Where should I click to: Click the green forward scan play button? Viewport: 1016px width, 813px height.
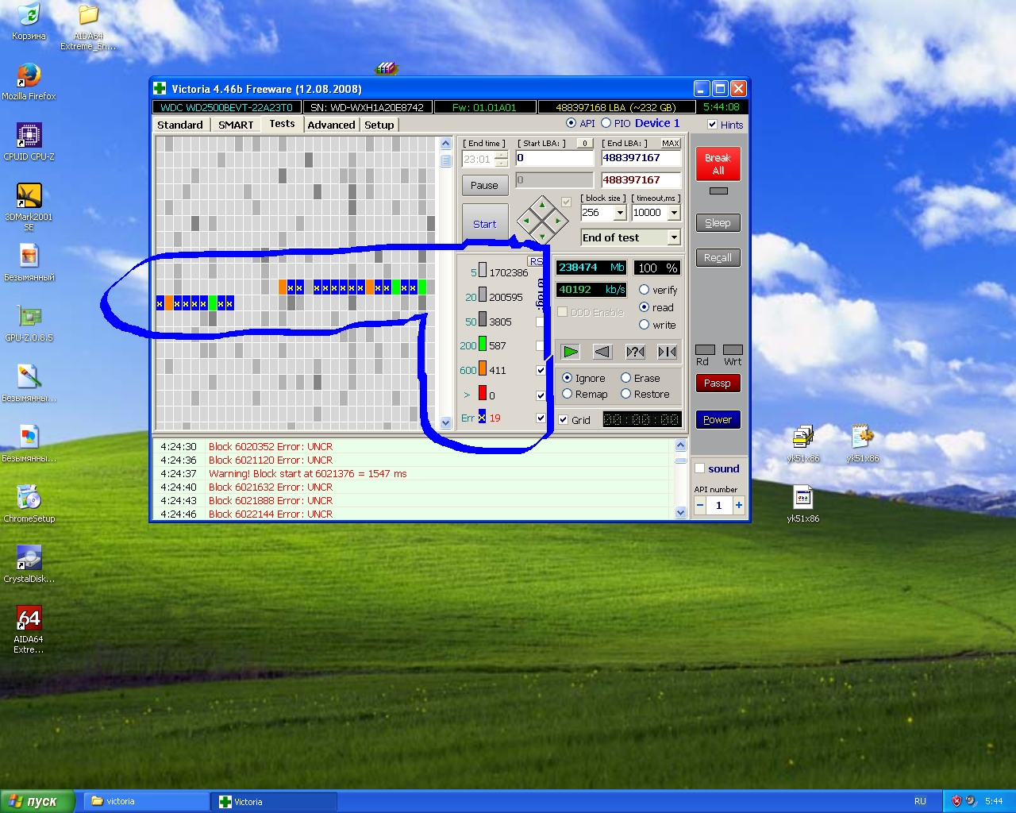coord(571,352)
